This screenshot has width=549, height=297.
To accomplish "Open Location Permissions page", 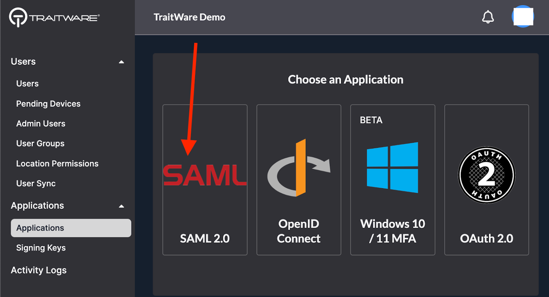I will (57, 164).
